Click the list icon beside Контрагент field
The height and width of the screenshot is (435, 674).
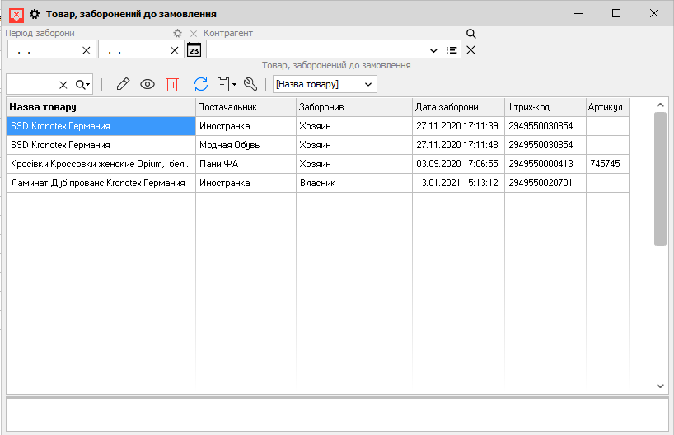coord(452,50)
